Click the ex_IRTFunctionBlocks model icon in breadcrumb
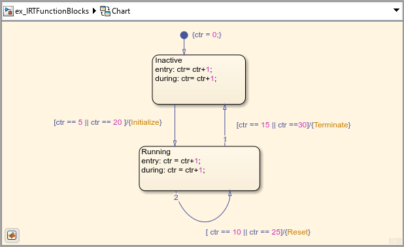This screenshot has width=404, height=247. (8, 11)
